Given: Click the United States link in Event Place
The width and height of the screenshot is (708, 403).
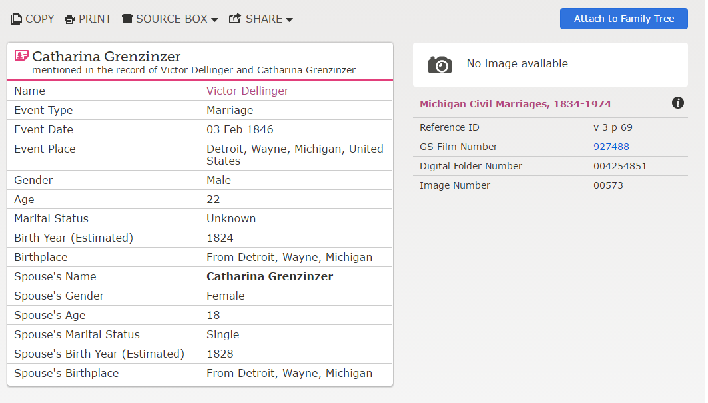Looking at the screenshot, I should pos(366,149).
